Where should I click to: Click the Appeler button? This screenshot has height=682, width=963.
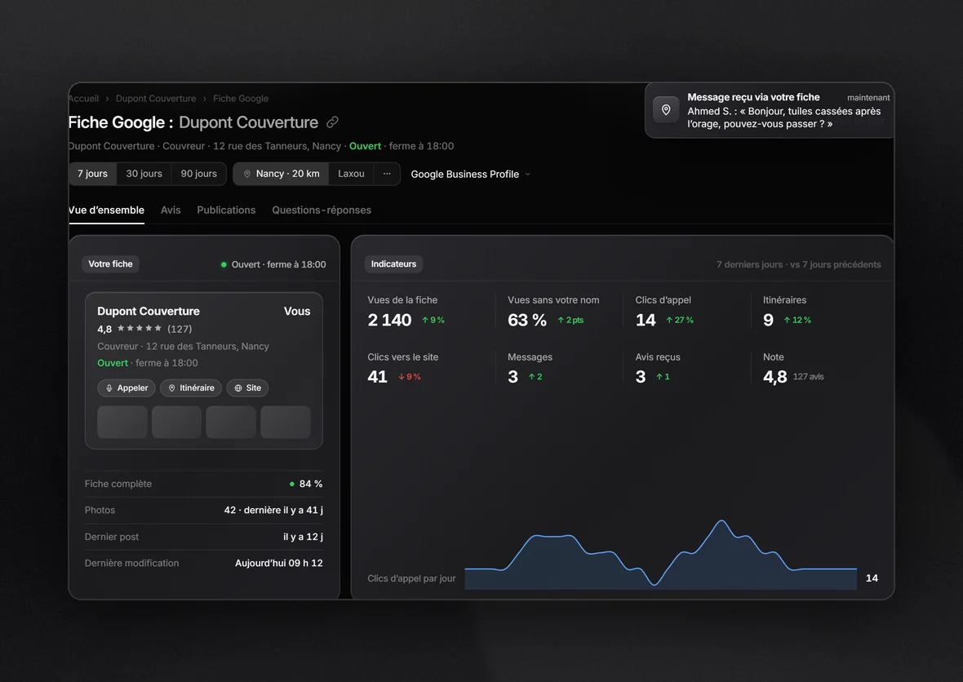tap(126, 388)
